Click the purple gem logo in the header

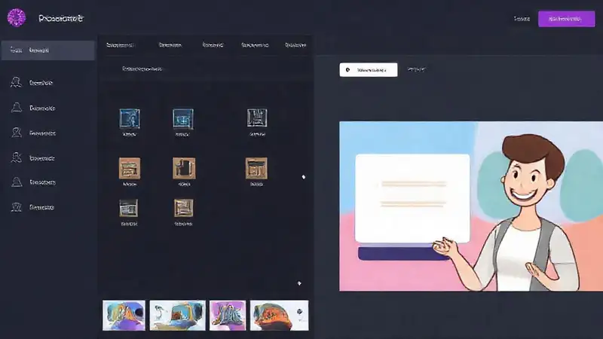[17, 17]
